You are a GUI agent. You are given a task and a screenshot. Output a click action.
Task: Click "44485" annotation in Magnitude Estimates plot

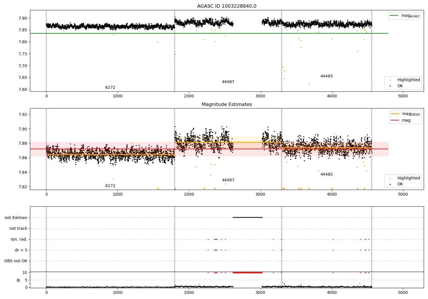pyautogui.click(x=326, y=175)
